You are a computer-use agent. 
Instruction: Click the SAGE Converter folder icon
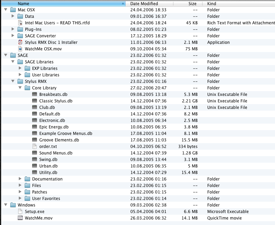(20, 36)
